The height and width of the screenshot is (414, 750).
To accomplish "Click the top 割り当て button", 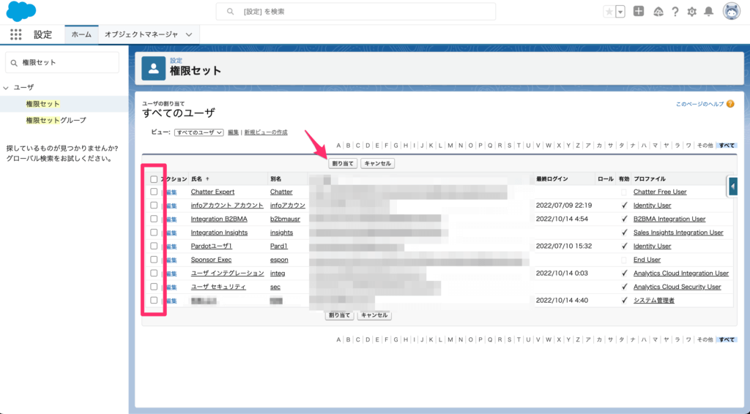I will pos(343,164).
